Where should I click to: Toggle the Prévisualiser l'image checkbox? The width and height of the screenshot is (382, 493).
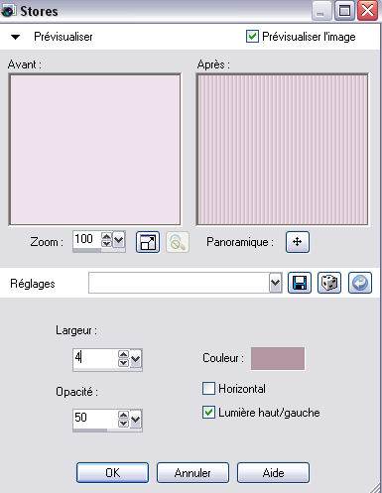point(252,37)
